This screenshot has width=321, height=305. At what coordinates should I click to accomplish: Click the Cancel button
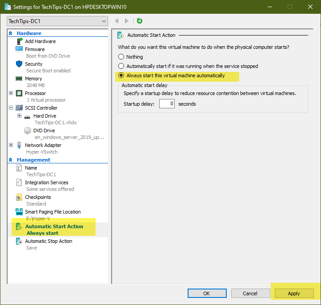point(250,293)
